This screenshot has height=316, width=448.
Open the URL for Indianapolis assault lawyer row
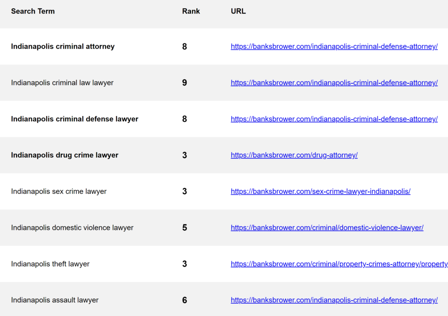(x=334, y=300)
